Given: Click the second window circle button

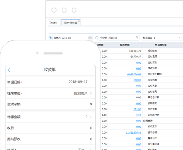Looking at the screenshot, I should coord(64,10).
